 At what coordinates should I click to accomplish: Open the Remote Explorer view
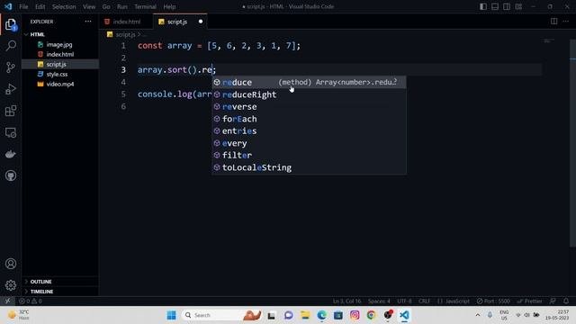pyautogui.click(x=11, y=132)
